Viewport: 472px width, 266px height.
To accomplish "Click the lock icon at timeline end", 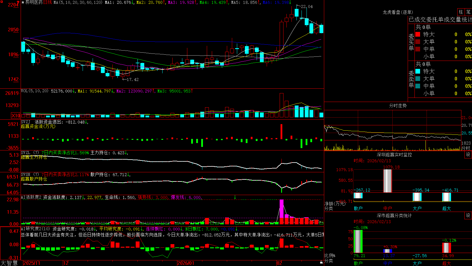I will pos(322,262).
